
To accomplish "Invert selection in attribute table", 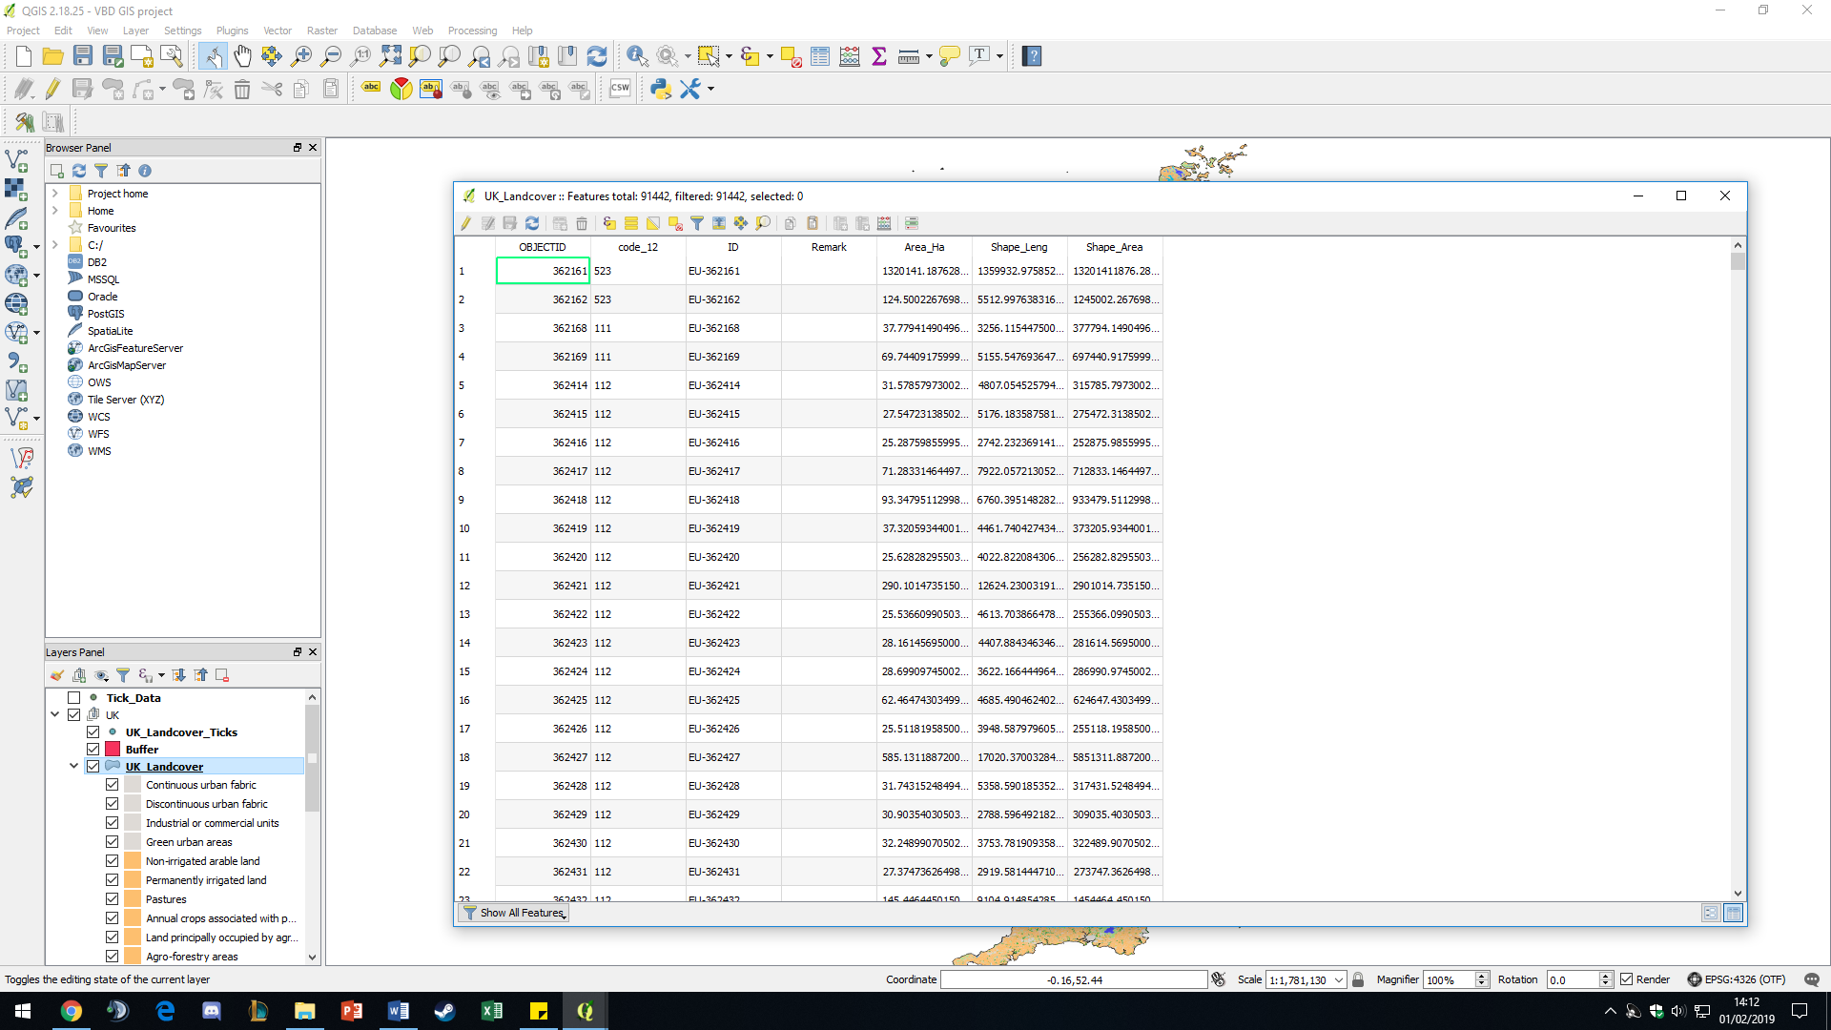I will tap(653, 223).
